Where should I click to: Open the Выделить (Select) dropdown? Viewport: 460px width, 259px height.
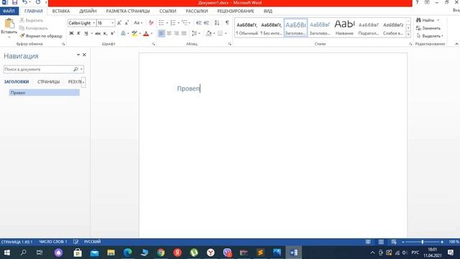coord(430,36)
